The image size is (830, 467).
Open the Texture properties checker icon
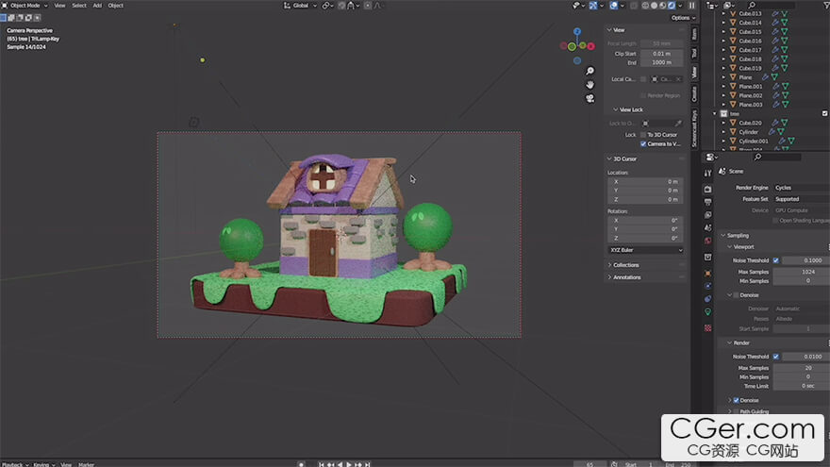tap(707, 328)
